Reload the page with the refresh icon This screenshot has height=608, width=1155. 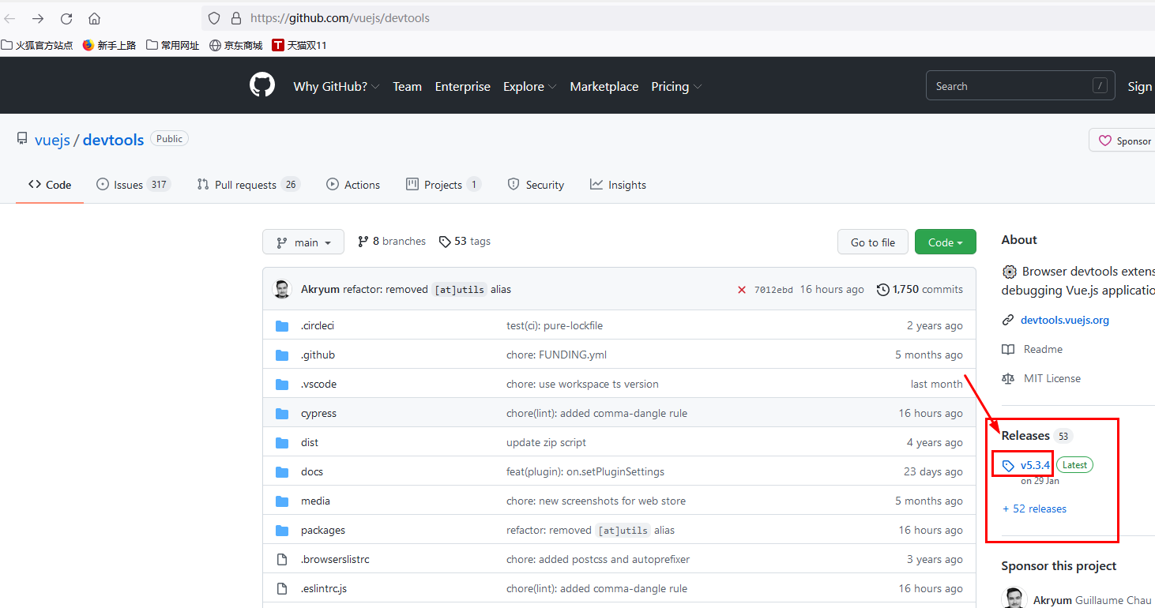tap(66, 17)
